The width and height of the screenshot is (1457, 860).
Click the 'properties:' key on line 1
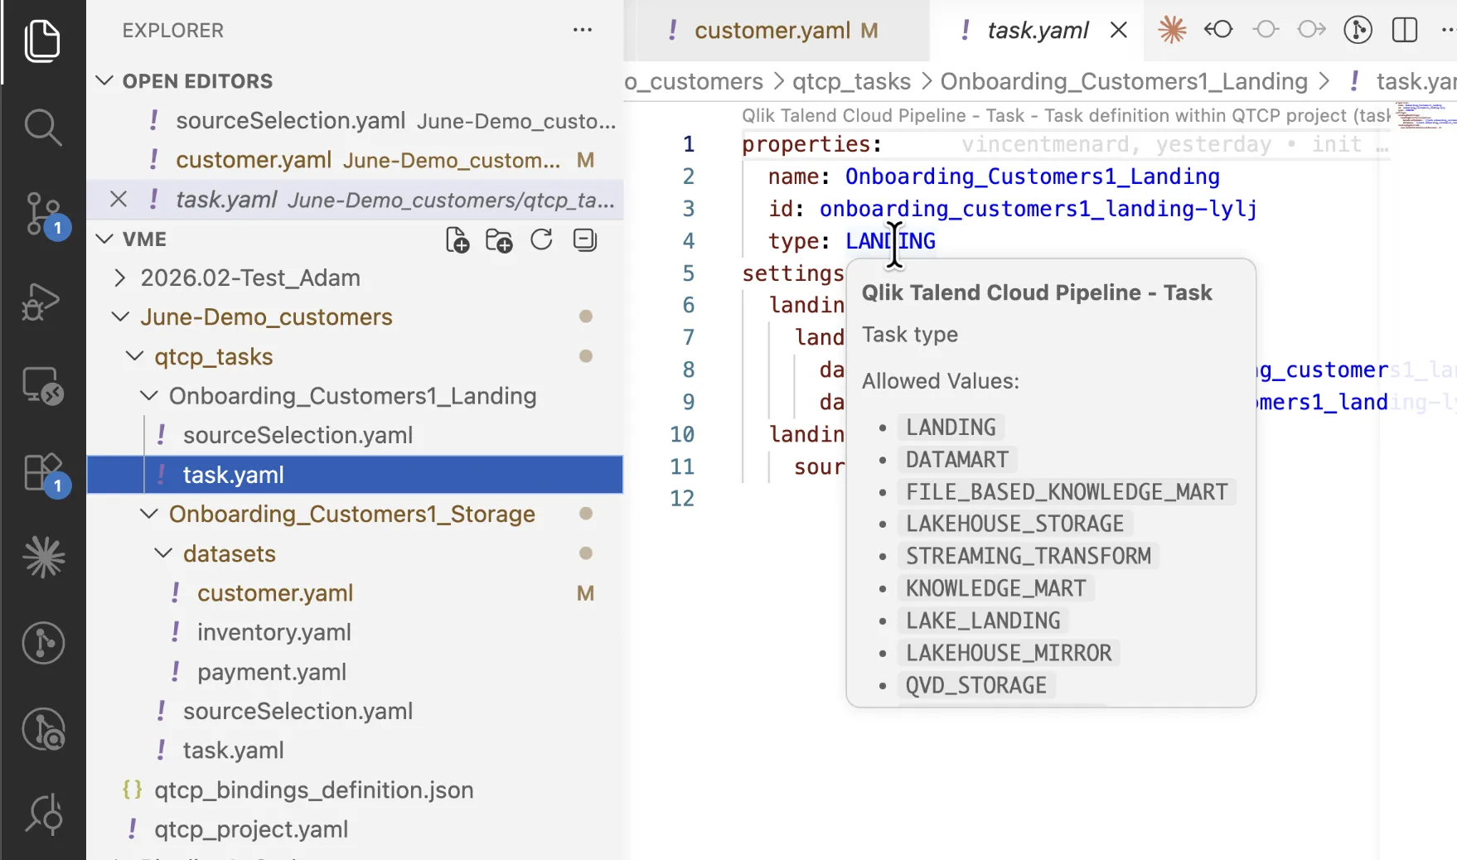coord(811,144)
